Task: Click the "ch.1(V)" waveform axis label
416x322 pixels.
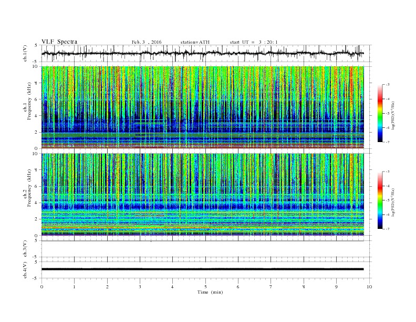Action: click(x=25, y=53)
